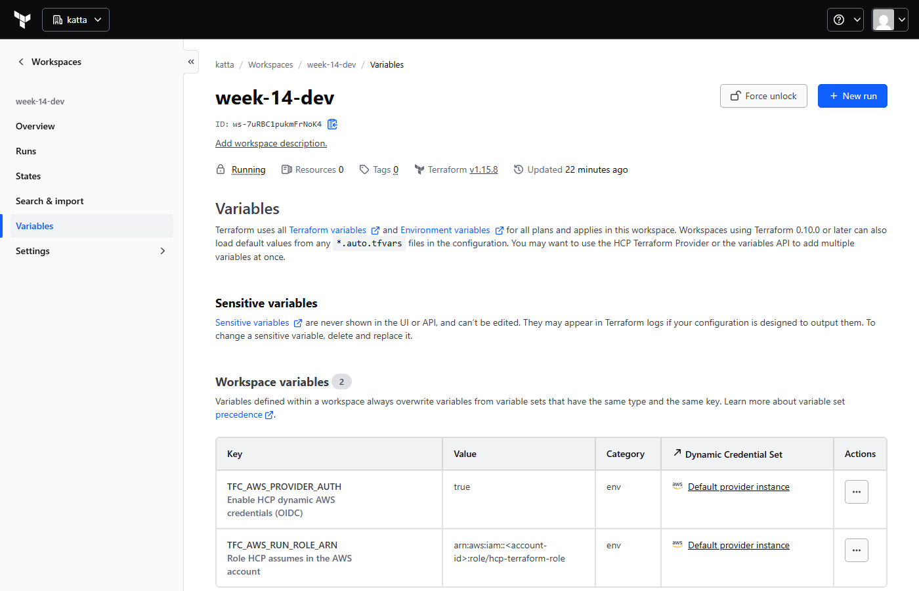This screenshot has width=919, height=591.
Task: Open Terraform variables documentation link
Action: (334, 230)
